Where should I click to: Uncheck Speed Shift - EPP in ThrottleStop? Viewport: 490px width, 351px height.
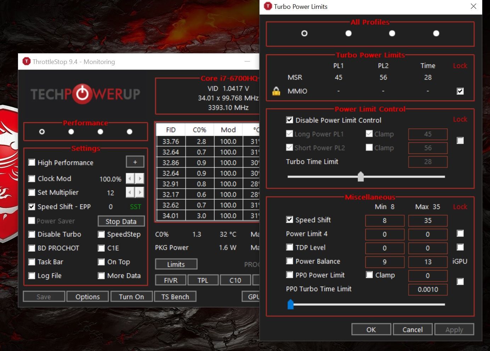[32, 207]
